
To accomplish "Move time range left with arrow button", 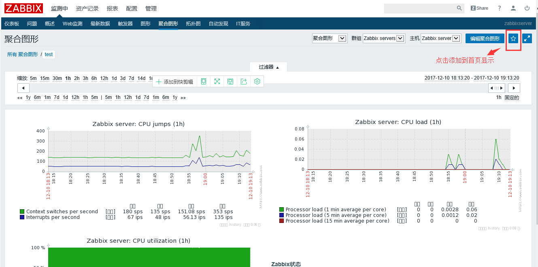I will 23,88.
